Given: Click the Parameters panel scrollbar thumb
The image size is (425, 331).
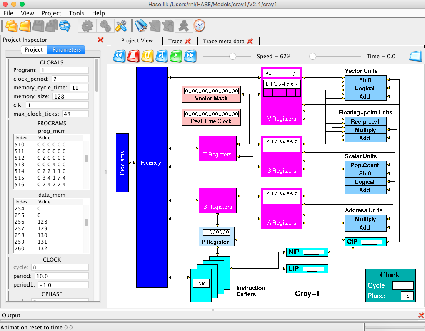Looking at the screenshot, I should tap(97, 75).
